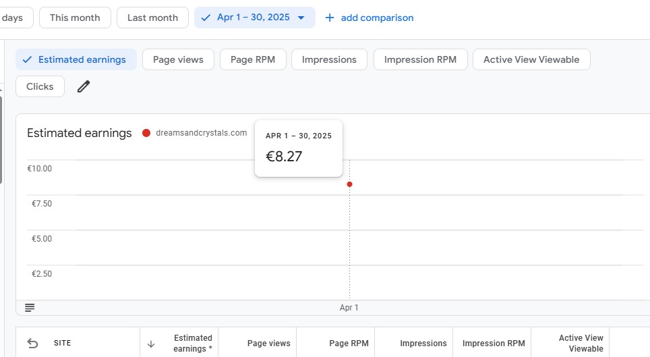
Task: Click the red dreamsandcrystals.com legend dot
Action: [x=146, y=133]
